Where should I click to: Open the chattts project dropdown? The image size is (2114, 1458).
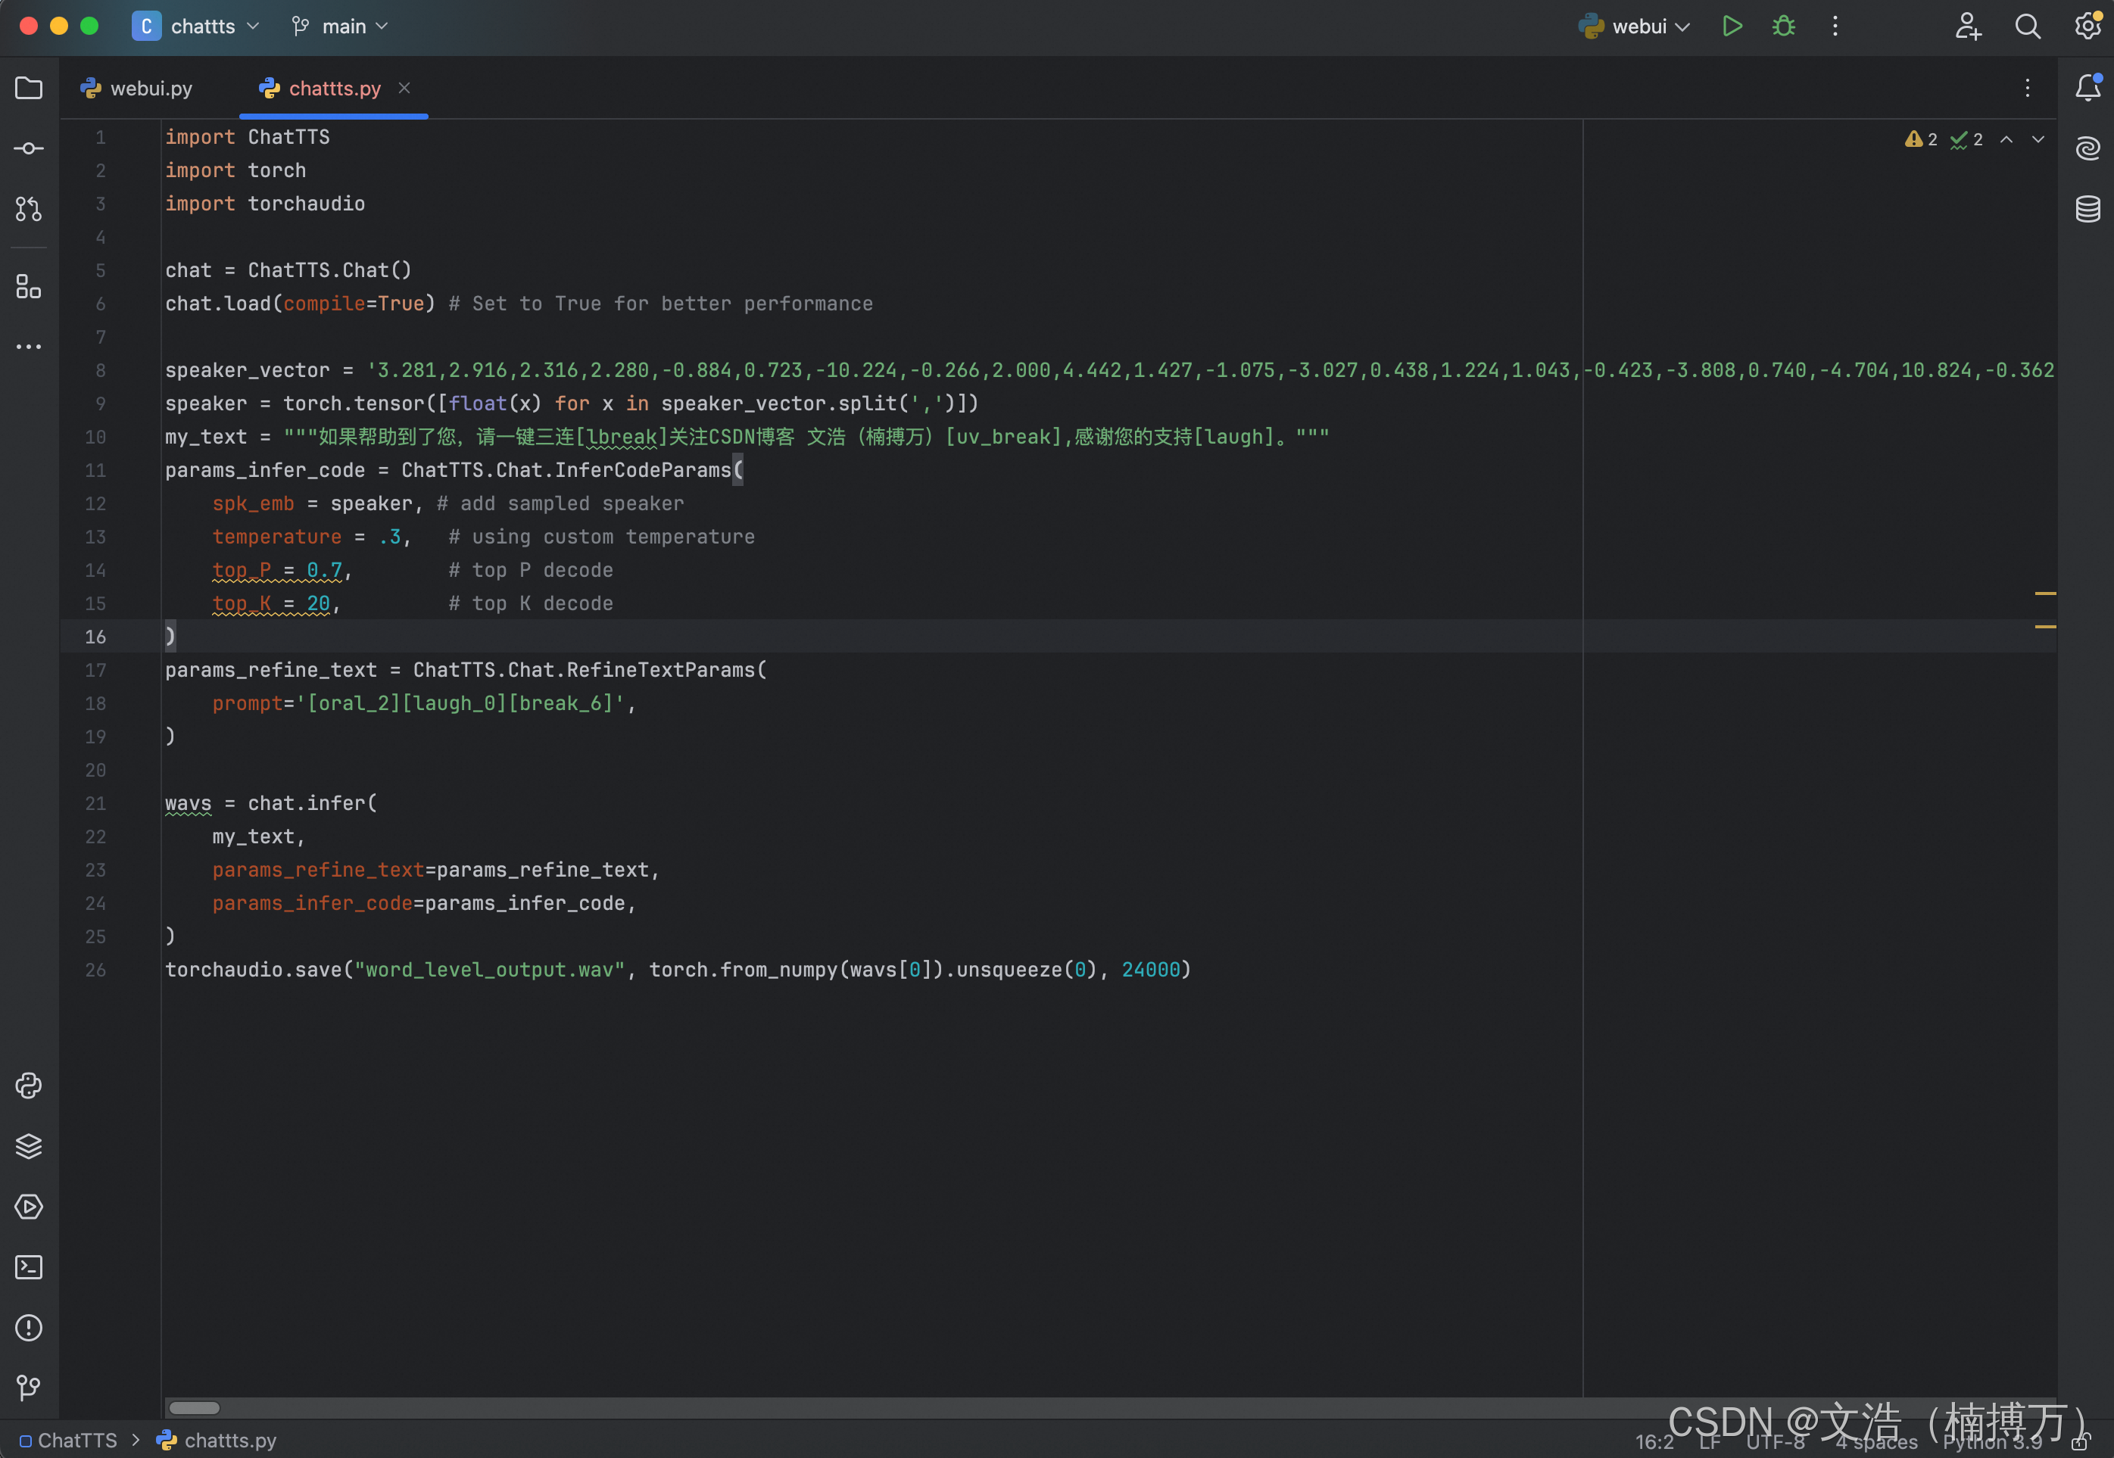click(196, 26)
